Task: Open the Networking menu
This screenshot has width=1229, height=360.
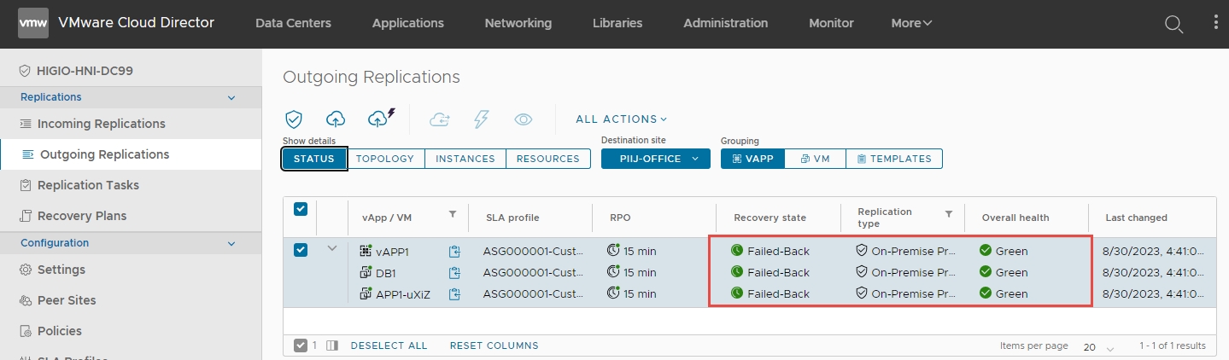Action: click(518, 23)
